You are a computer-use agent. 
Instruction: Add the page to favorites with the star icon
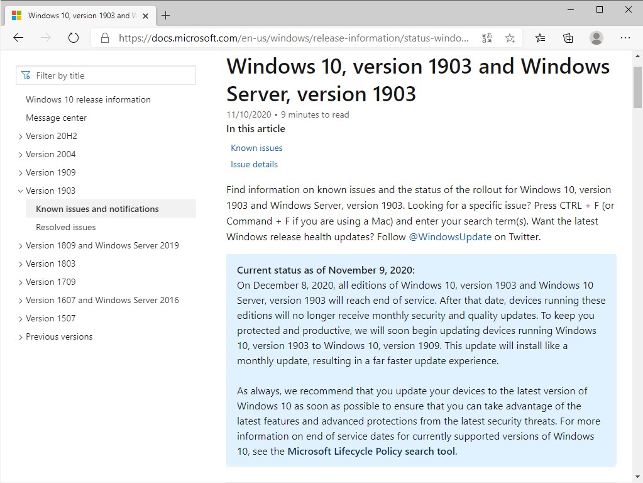(x=510, y=38)
